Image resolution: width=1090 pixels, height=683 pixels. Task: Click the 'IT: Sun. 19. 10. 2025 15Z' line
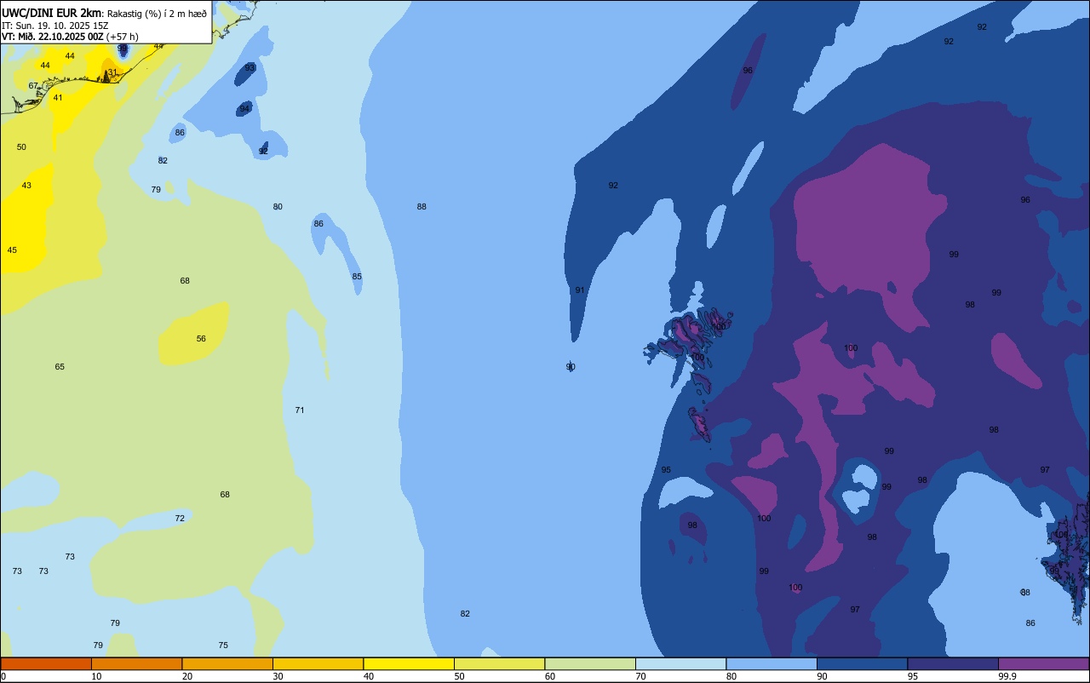click(54, 26)
